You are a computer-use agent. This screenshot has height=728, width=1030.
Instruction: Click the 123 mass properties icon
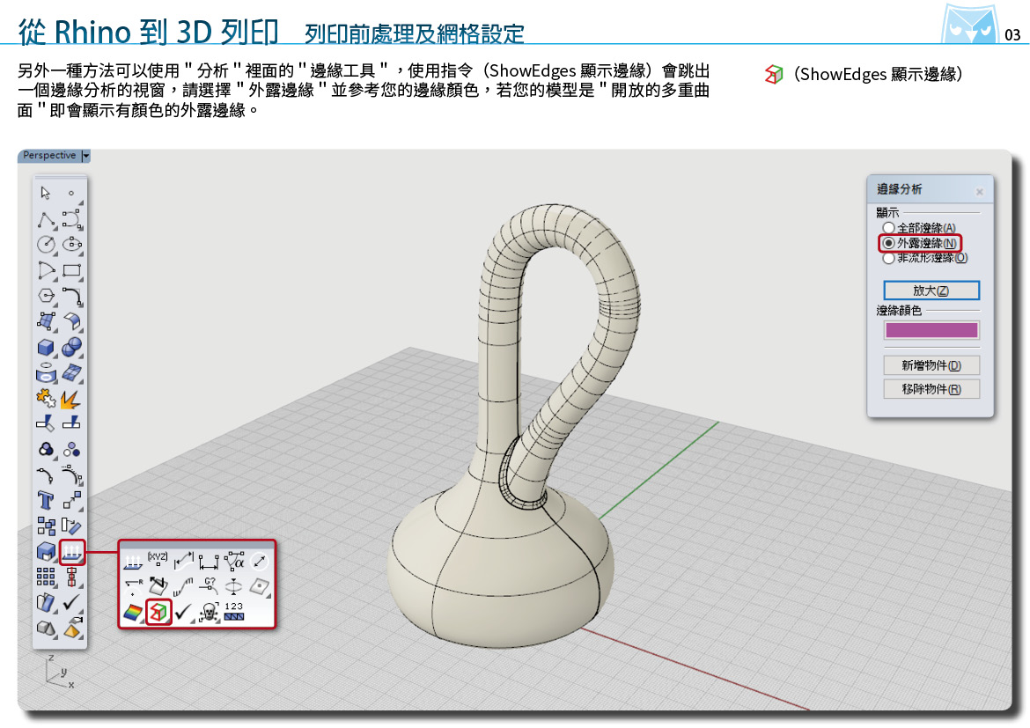coord(234,612)
